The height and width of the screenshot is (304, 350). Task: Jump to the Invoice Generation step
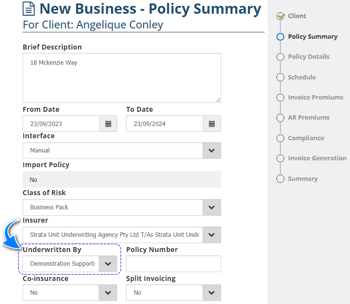[317, 158]
